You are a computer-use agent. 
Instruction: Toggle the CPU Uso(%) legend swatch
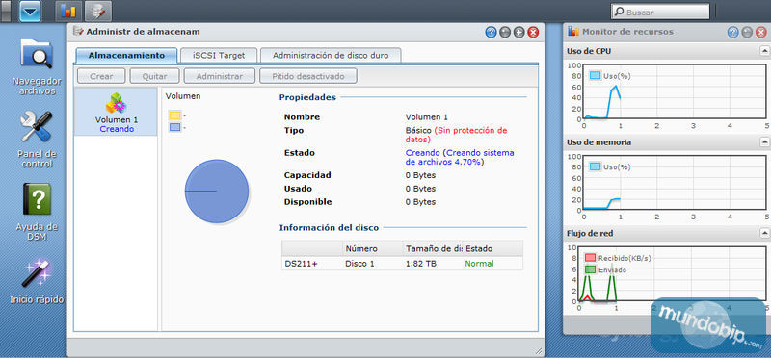[x=595, y=76]
